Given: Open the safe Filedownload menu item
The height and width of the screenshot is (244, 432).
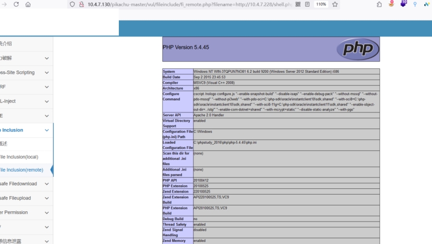Looking at the screenshot, I should [18, 184].
